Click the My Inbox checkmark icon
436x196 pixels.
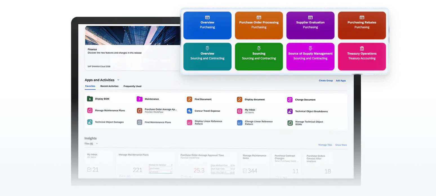click(239, 111)
